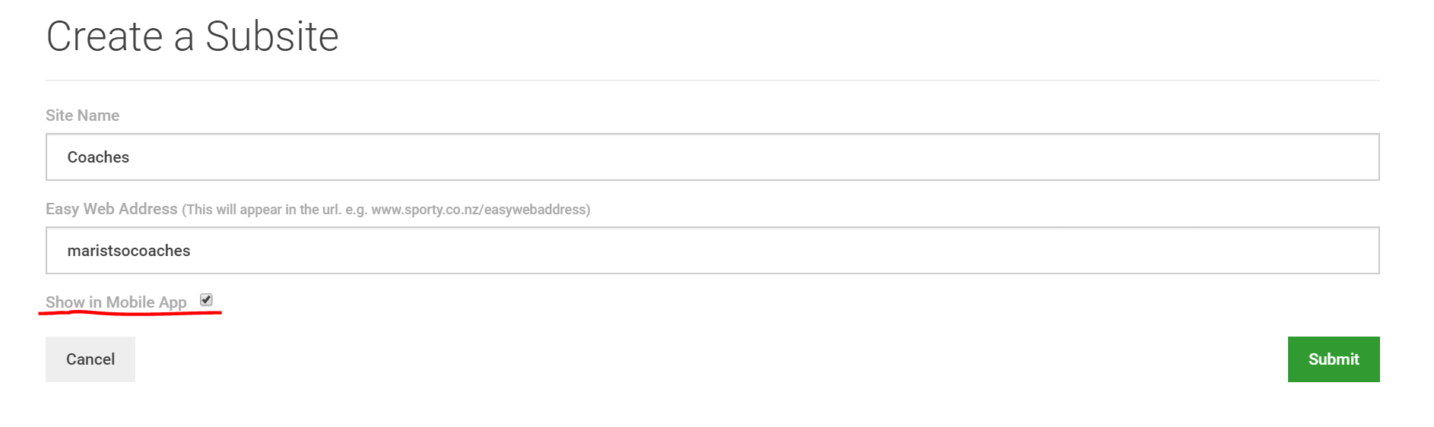Click the divider line under the heading
Image resolution: width=1434 pixels, height=427 pixels.
(x=712, y=81)
